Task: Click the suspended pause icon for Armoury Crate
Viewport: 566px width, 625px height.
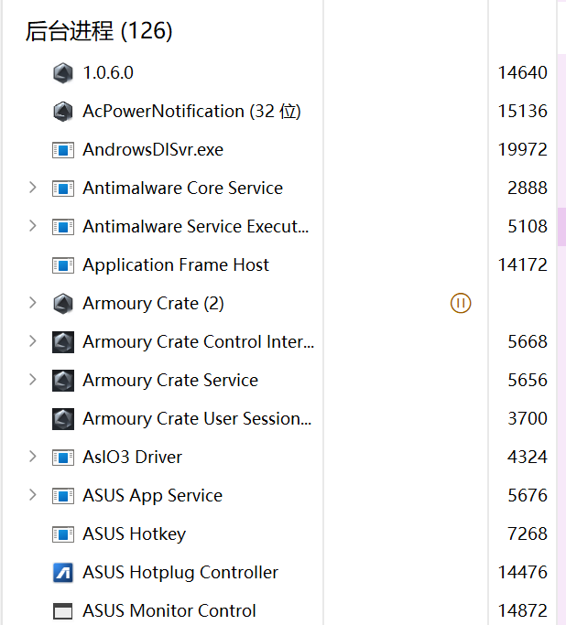Action: pos(461,303)
